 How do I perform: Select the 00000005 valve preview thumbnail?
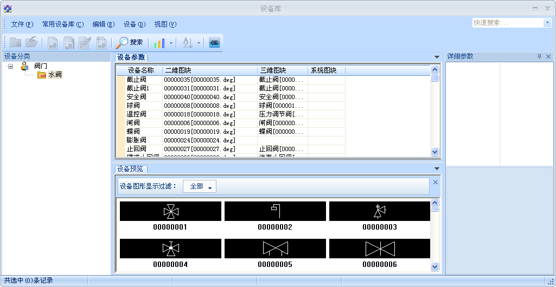pyautogui.click(x=275, y=249)
